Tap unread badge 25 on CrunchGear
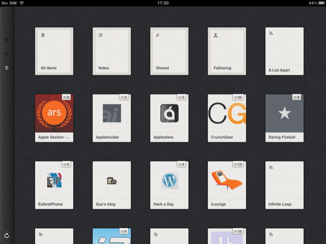 pos(238,97)
